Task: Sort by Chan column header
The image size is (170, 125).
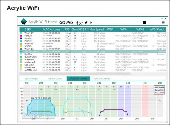Action: [x=75, y=29]
